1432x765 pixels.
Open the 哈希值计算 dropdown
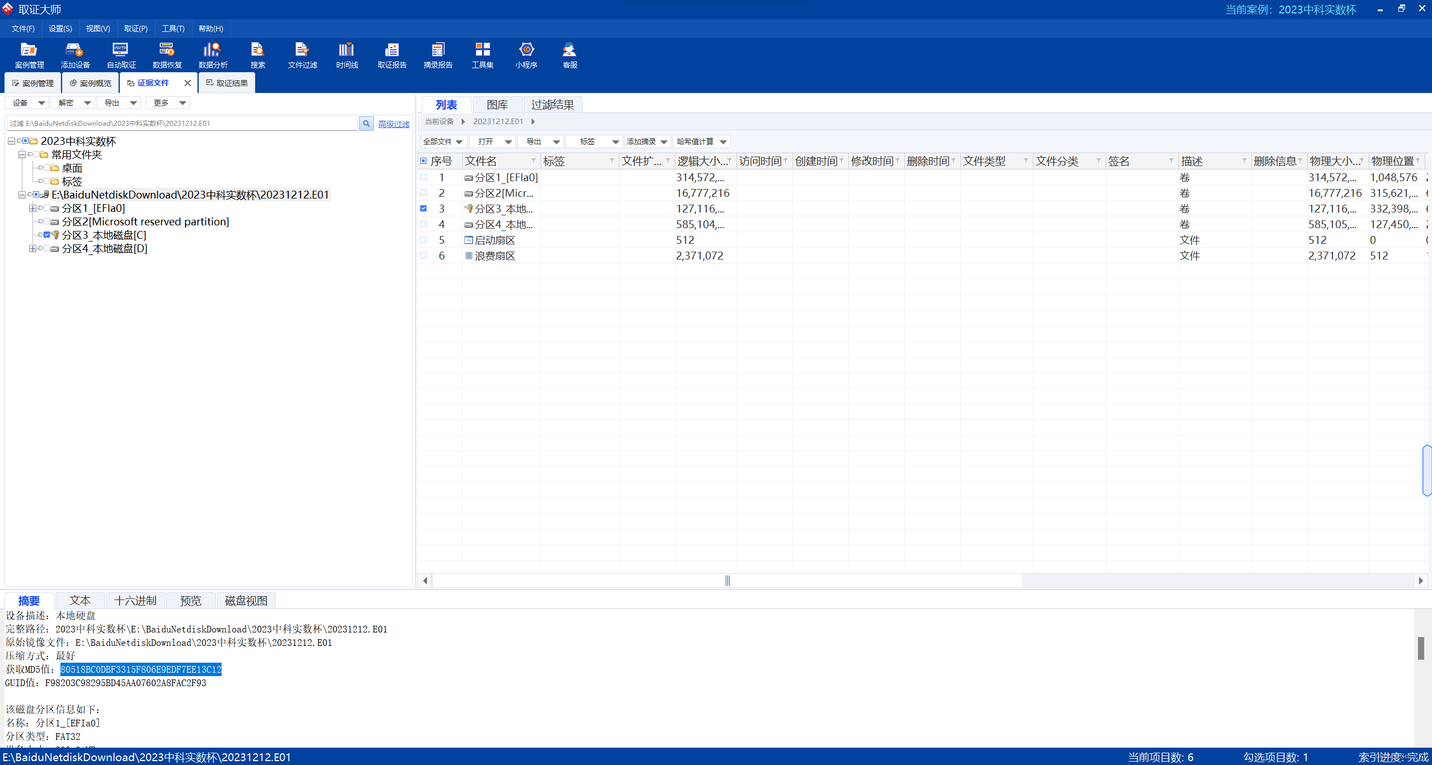coord(701,142)
